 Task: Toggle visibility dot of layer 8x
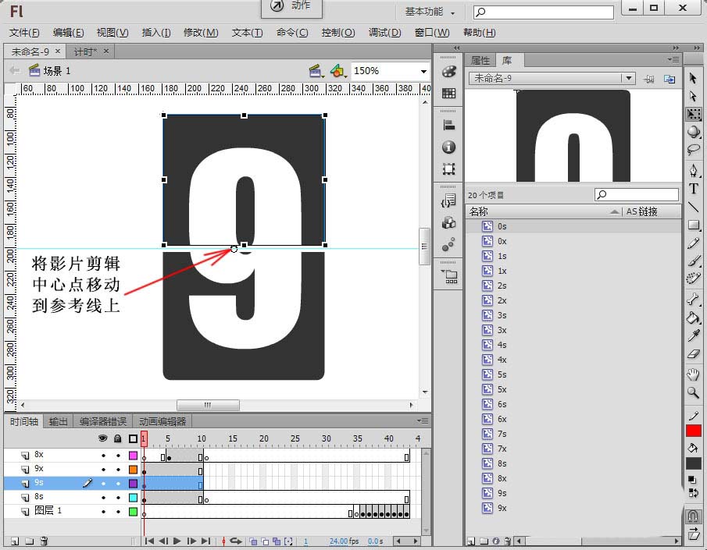point(103,456)
